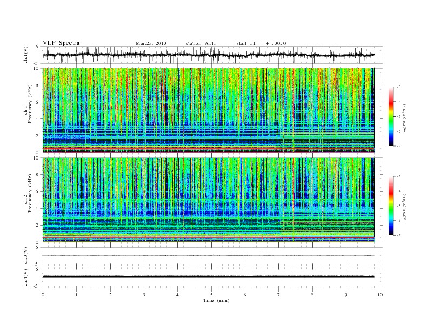The image size is (428, 331).
Task: Click the time axis tick label "2"
Action: click(110, 295)
